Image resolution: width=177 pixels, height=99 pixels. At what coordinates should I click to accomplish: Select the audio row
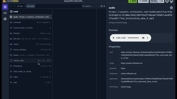click(x=30, y=17)
